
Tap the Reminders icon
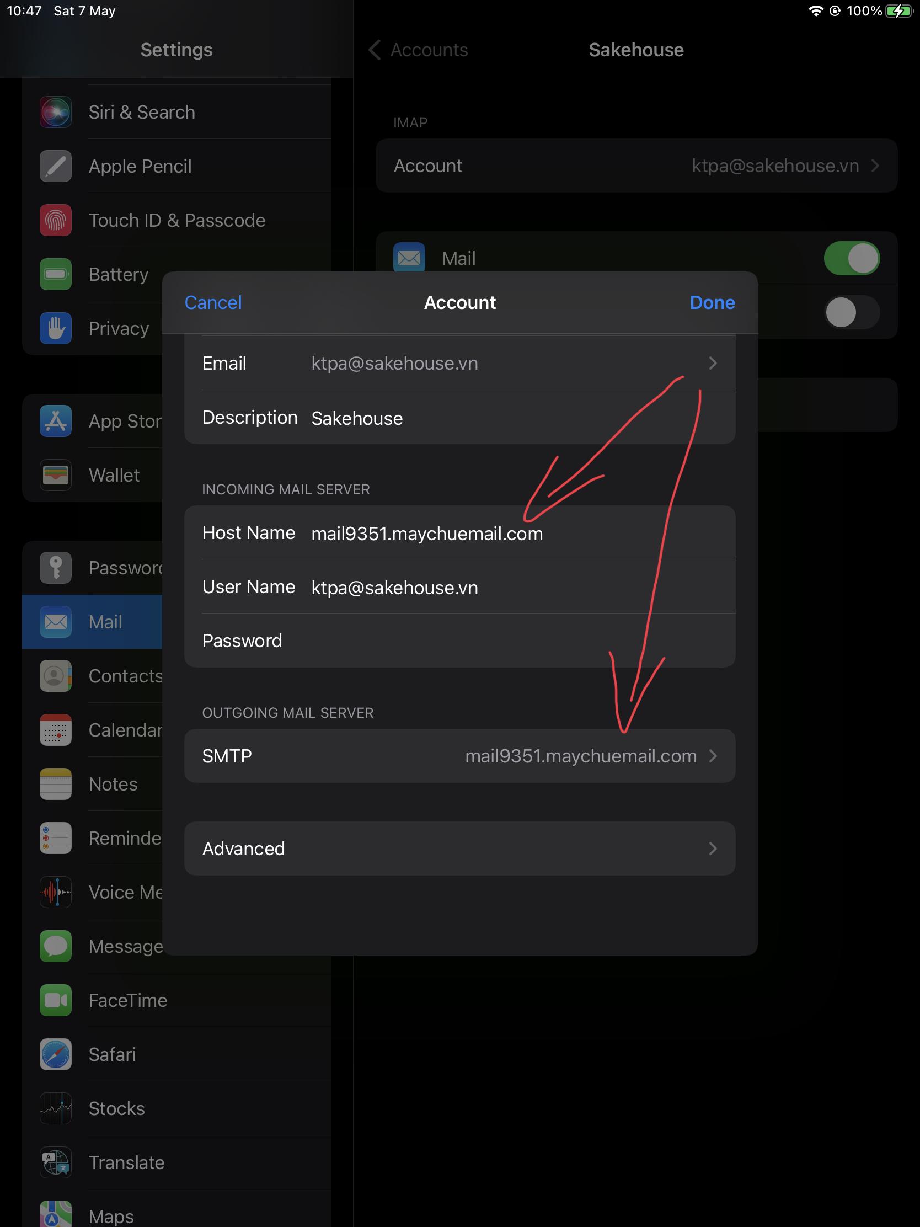click(56, 838)
